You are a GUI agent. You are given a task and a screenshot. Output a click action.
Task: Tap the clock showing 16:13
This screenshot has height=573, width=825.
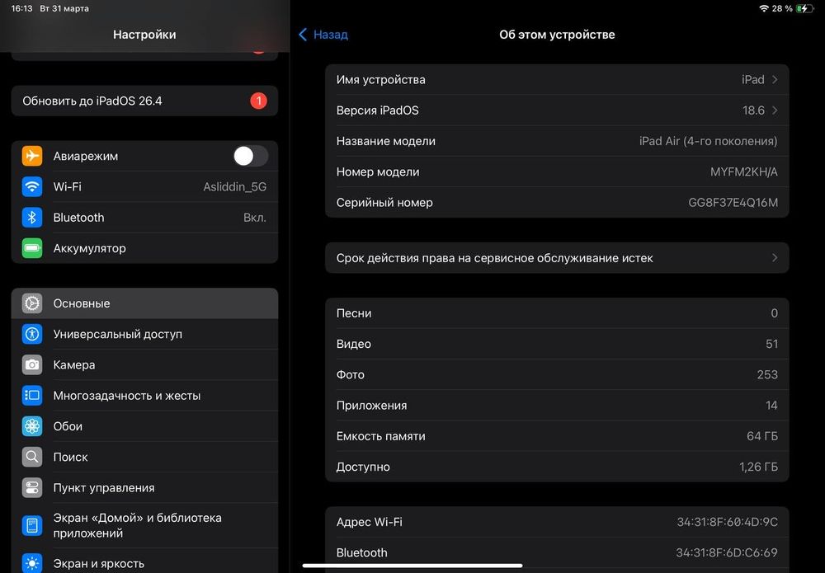21,8
